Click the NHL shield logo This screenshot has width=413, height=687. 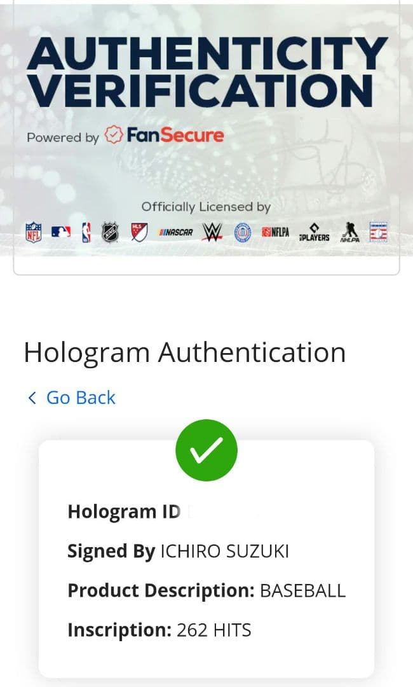tap(111, 232)
